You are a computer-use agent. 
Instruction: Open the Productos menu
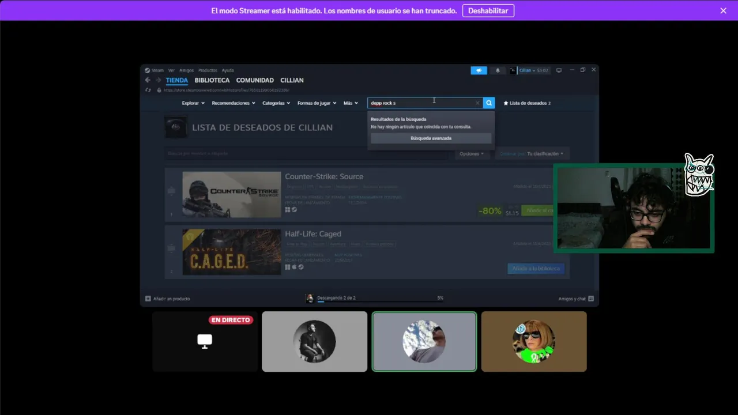(x=208, y=70)
